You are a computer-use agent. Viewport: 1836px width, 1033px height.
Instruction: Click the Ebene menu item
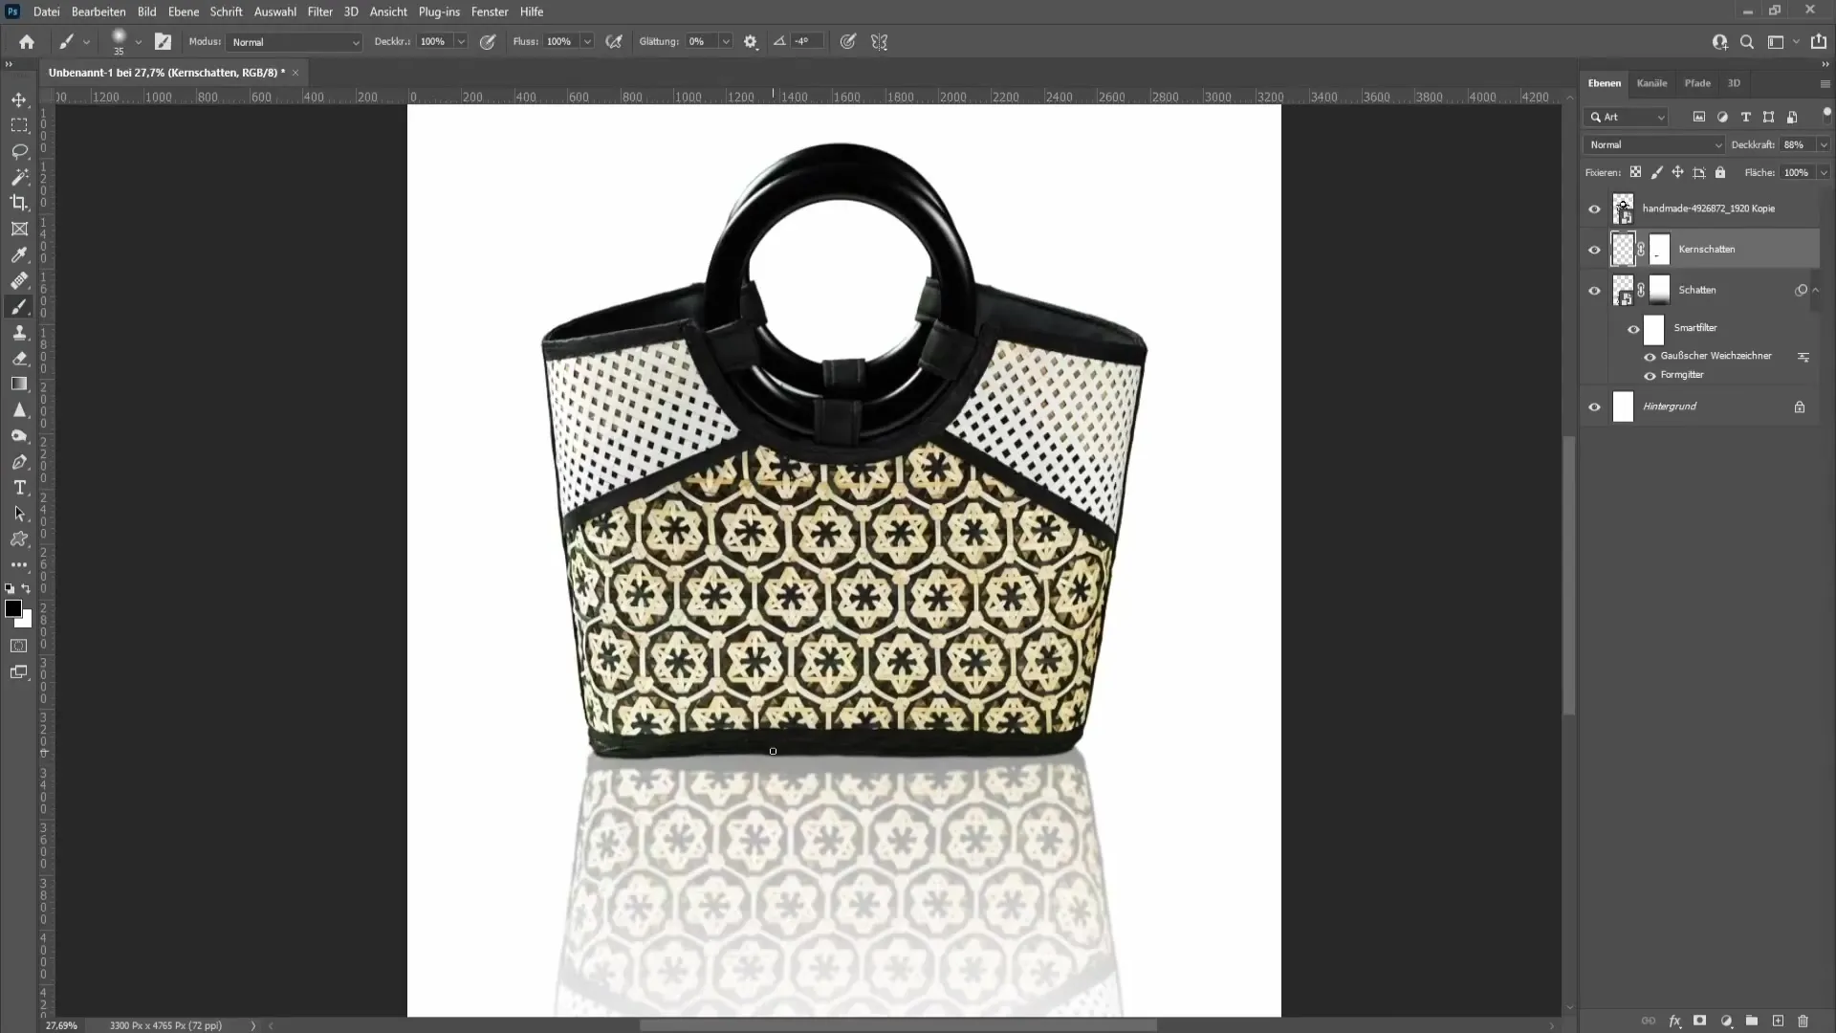183,11
